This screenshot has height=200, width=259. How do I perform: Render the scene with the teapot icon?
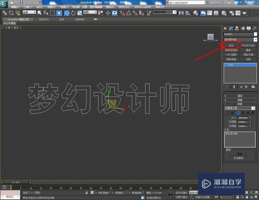pyautogui.click(x=245, y=13)
